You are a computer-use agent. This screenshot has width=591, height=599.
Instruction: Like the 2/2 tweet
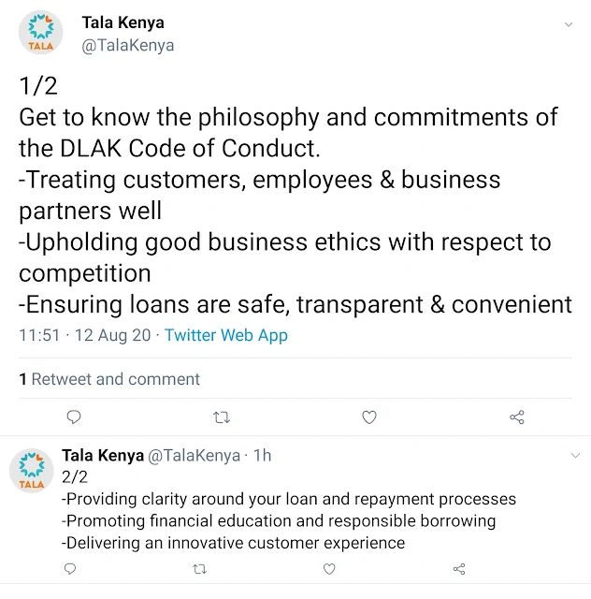coord(329,569)
